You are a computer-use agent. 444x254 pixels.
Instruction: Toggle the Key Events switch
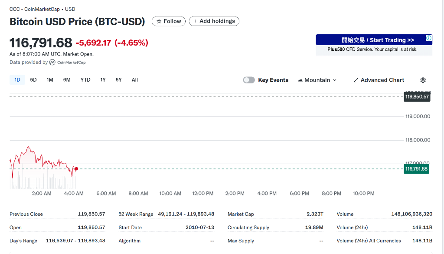click(249, 80)
